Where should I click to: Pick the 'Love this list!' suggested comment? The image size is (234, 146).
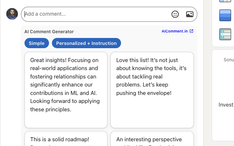152,90
